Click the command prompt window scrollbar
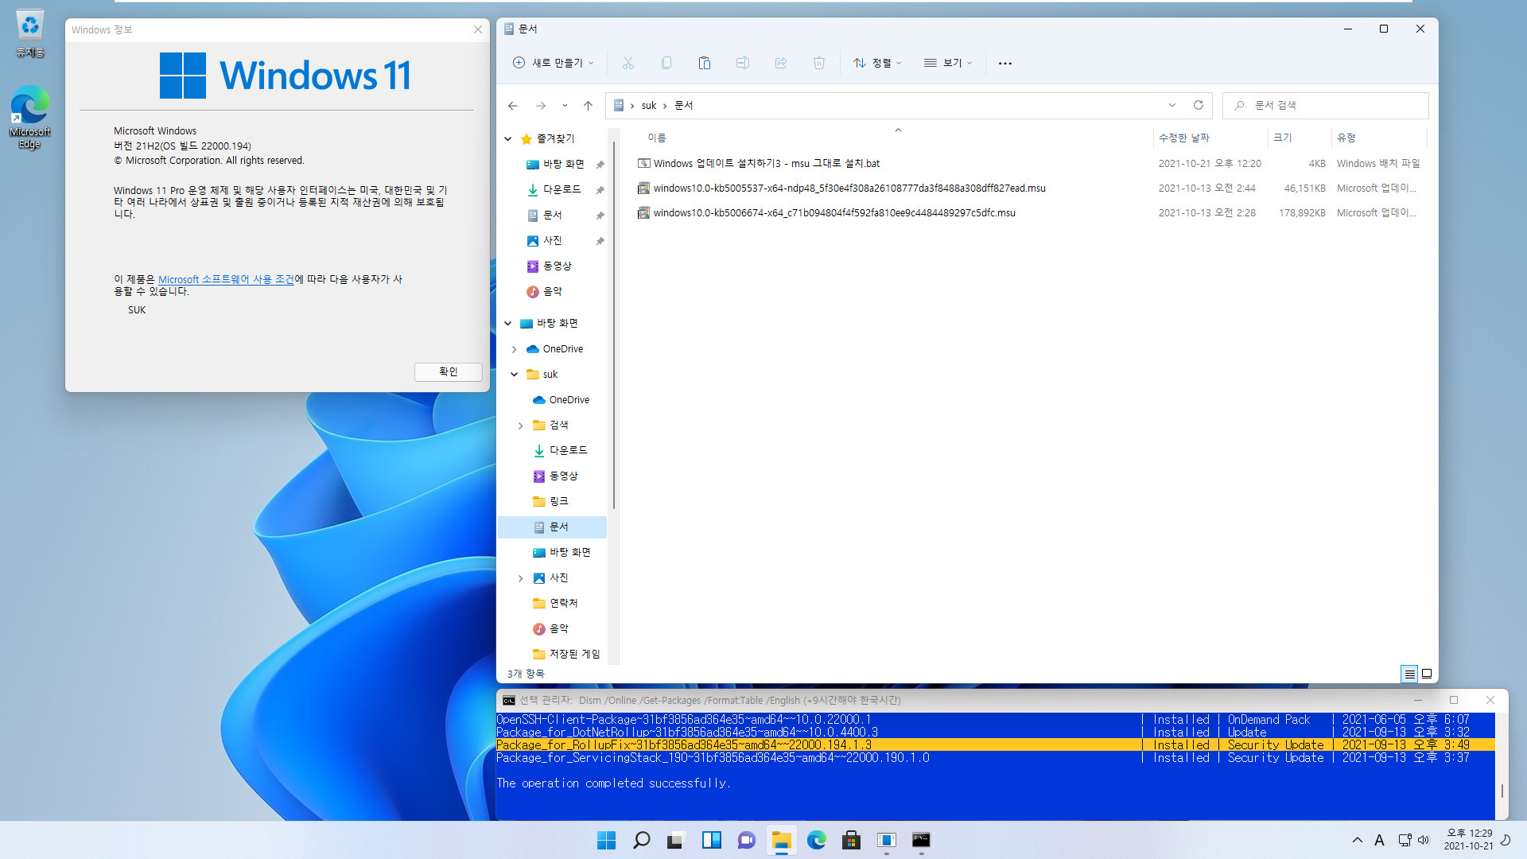The width and height of the screenshot is (1527, 859). (1502, 791)
